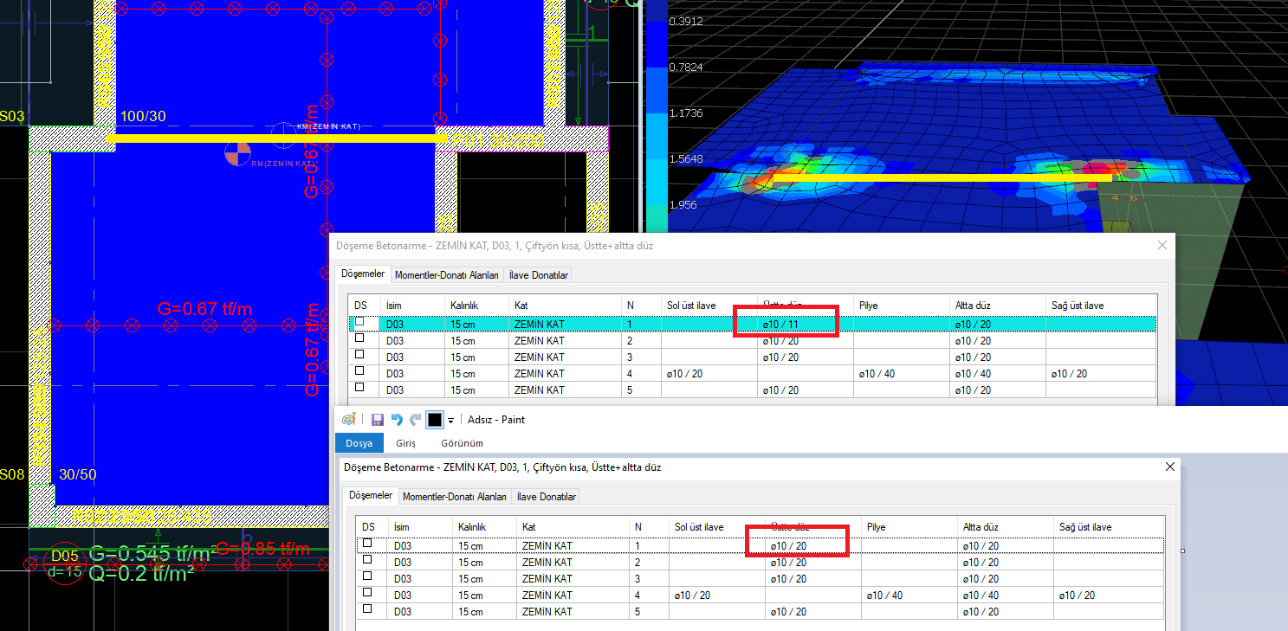This screenshot has height=631, width=1288.
Task: Undo the last action in Paint
Action: (397, 420)
